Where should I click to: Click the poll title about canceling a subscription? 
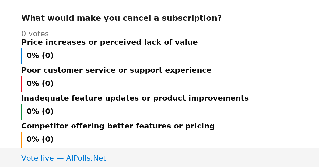pos(121,18)
